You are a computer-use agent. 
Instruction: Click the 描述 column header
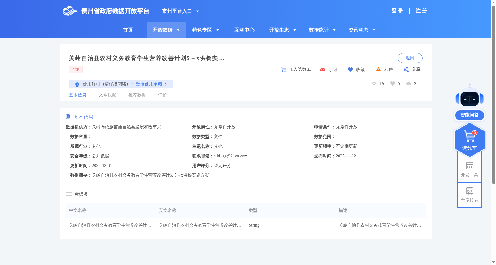tap(343, 211)
